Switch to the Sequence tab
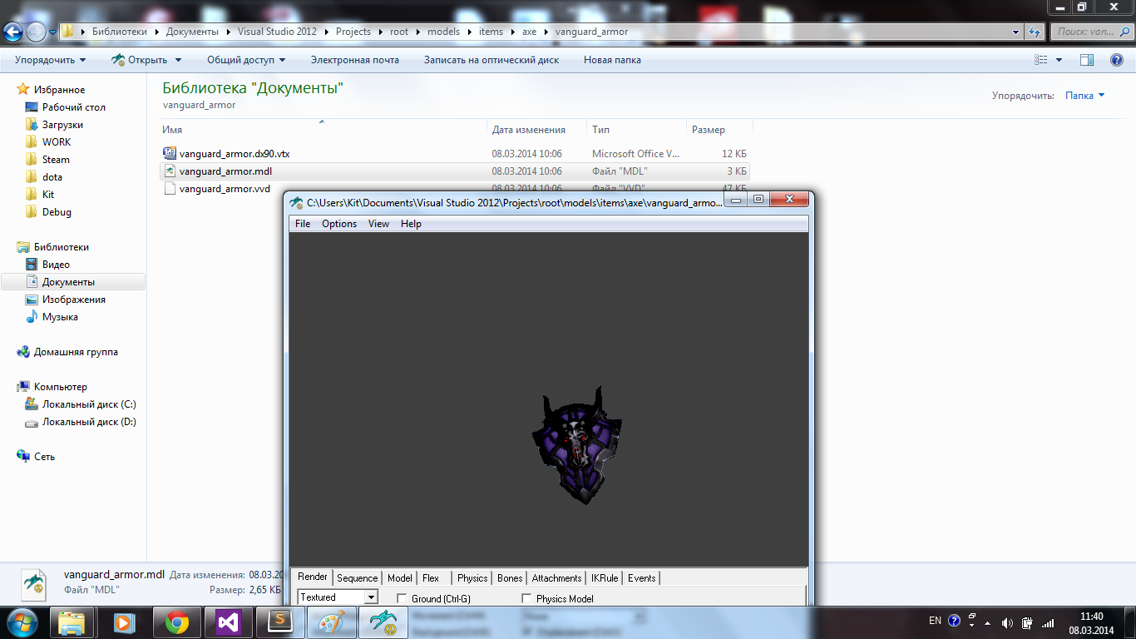 358,578
